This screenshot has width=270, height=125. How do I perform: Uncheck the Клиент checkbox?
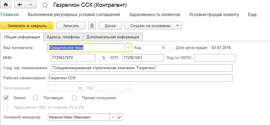click(x=6, y=98)
